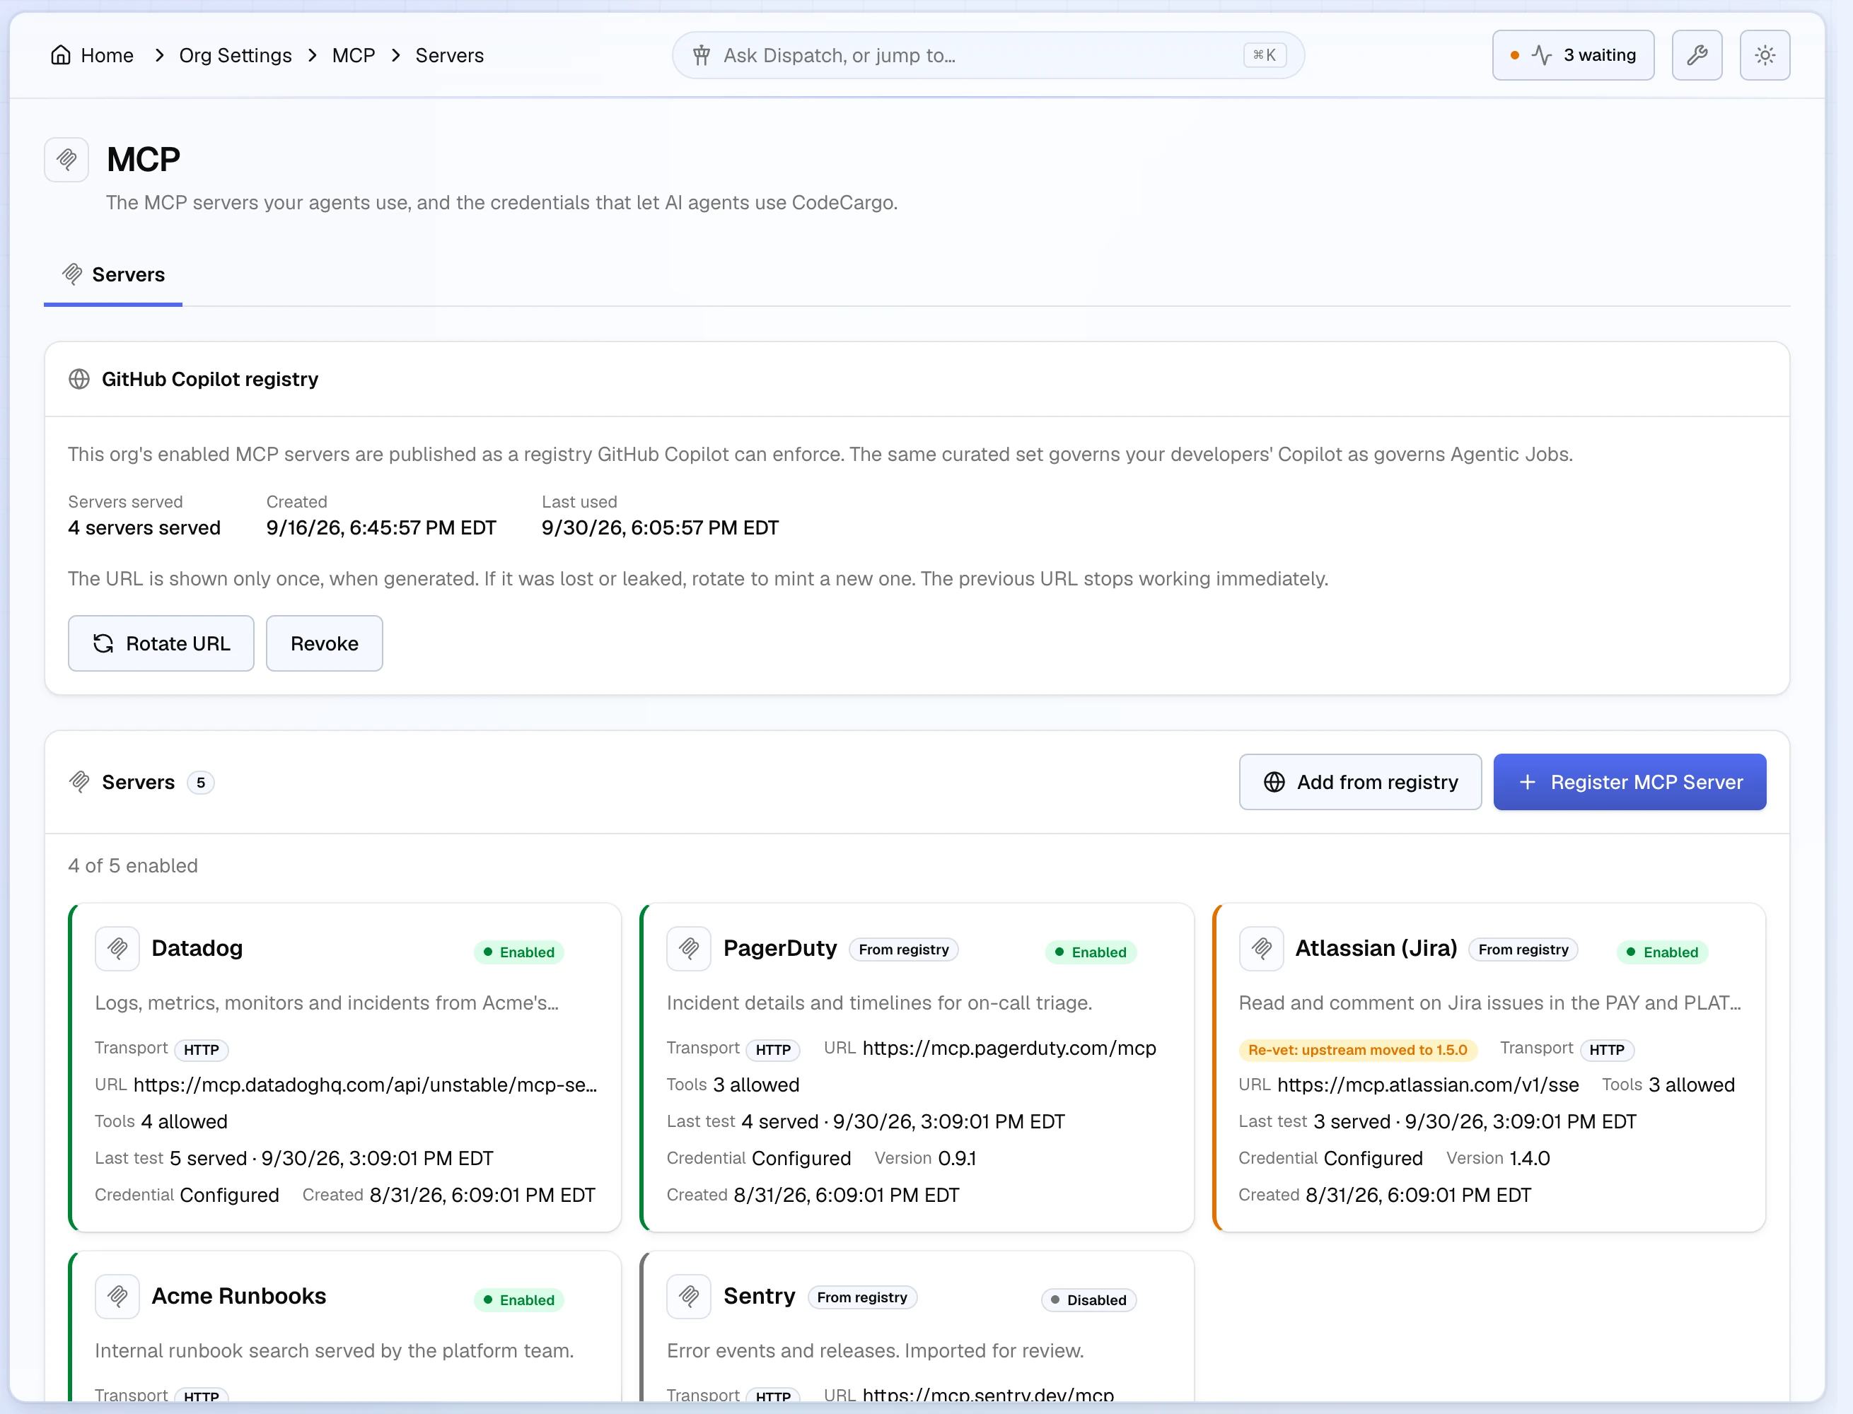1853x1414 pixels.
Task: Click the From registry tag on Sentry
Action: point(862,1298)
